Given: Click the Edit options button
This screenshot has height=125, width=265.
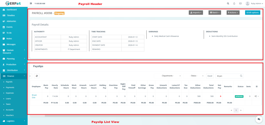Looking at the screenshot, I should (x=253, y=12).
